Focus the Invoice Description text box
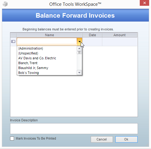 coord(74,129)
